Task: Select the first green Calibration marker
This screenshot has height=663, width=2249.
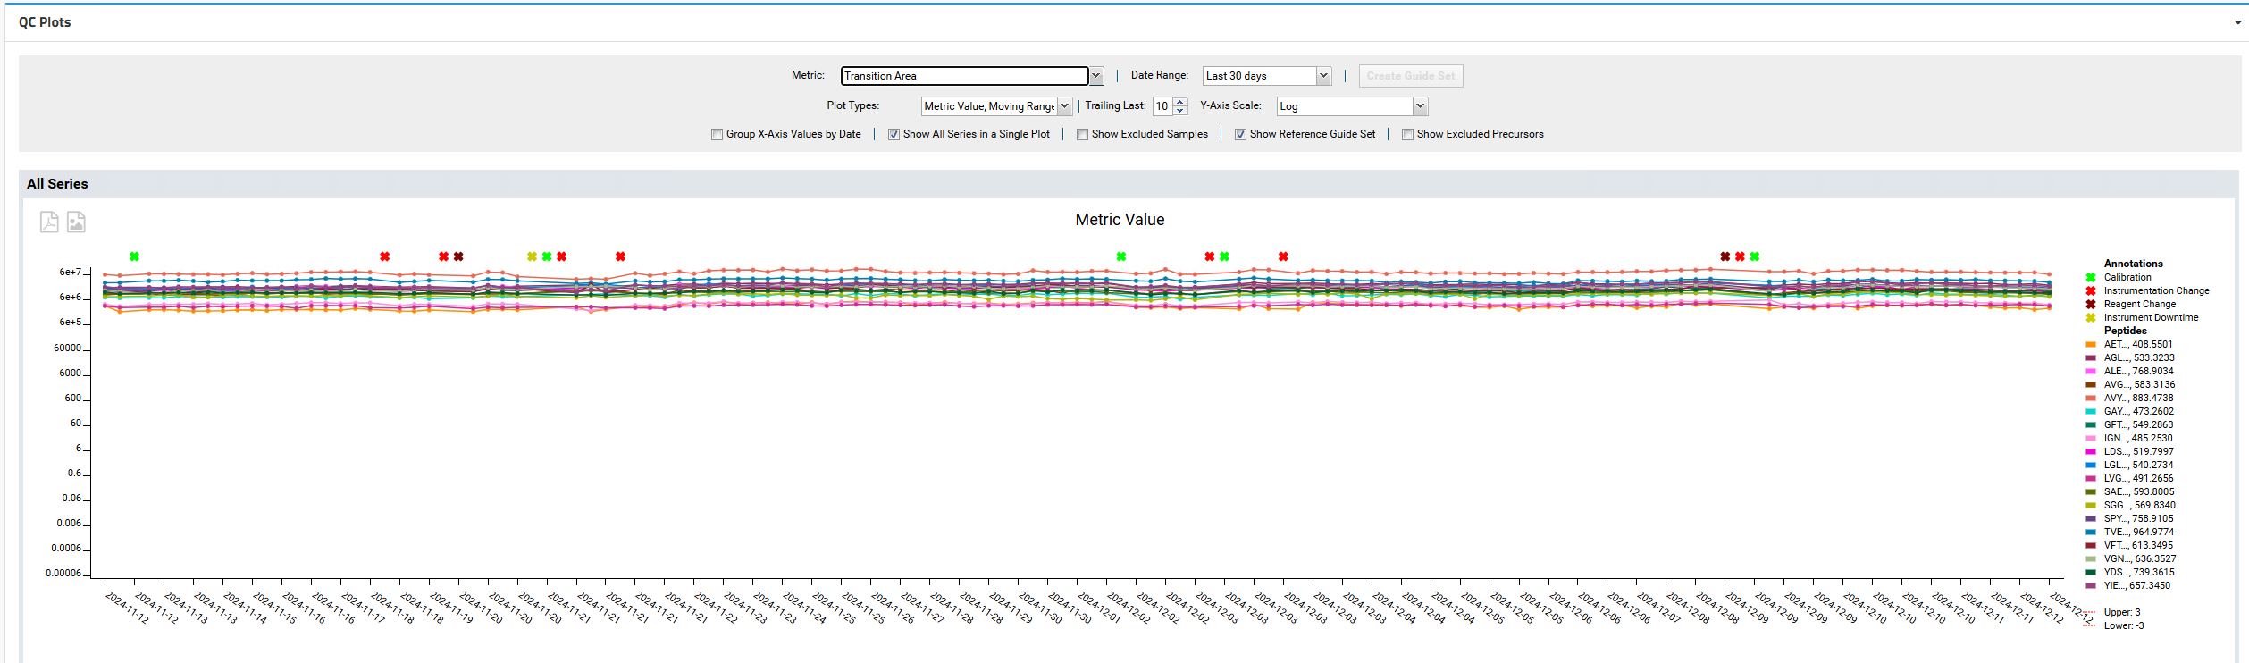Action: pyautogui.click(x=134, y=256)
